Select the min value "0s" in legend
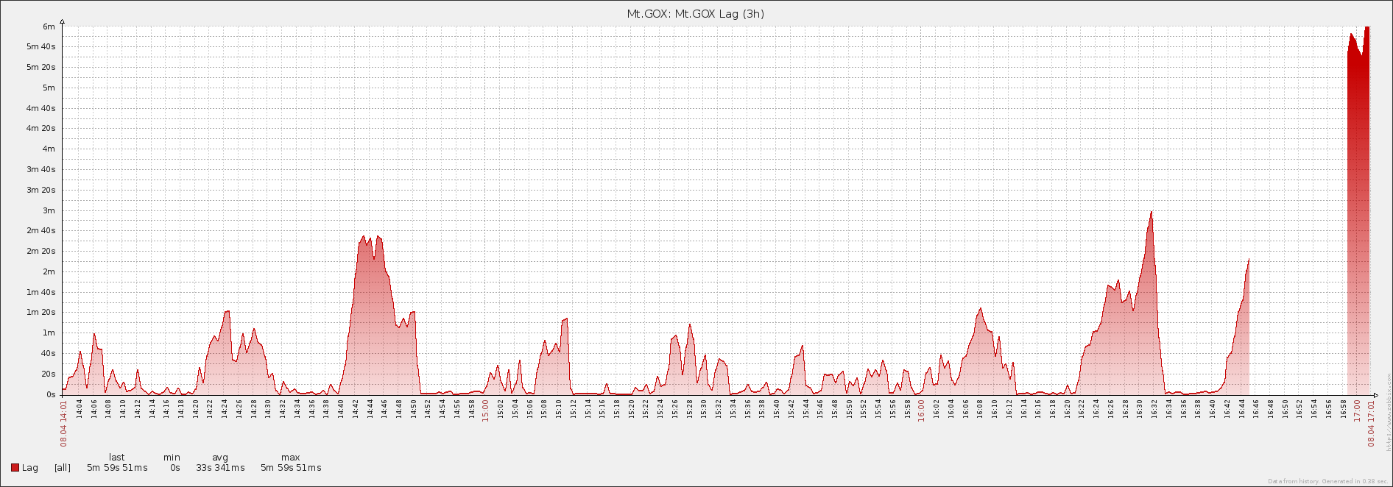This screenshot has width=1393, height=487. [x=175, y=468]
